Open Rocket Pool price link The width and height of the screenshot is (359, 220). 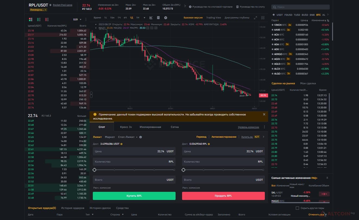[62, 5]
